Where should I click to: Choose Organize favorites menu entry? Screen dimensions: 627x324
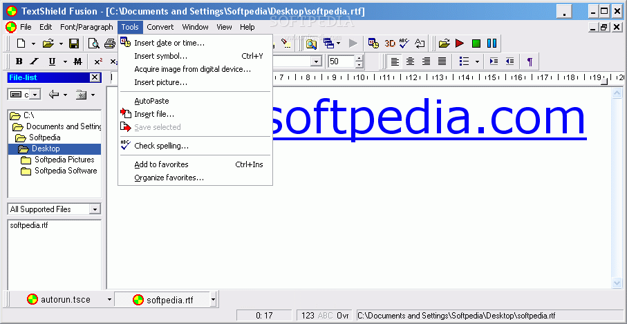pyautogui.click(x=195, y=178)
